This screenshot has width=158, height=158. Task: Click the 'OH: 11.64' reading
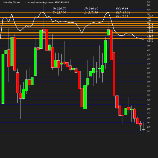[x=123, y=13]
